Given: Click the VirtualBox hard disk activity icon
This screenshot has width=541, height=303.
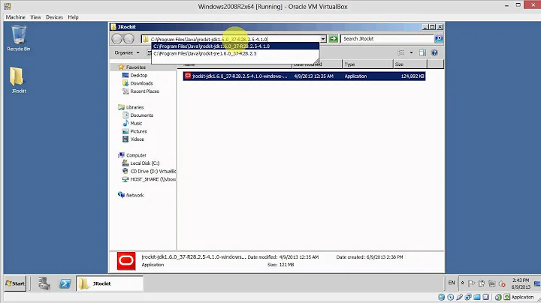Looking at the screenshot, I should [x=441, y=297].
